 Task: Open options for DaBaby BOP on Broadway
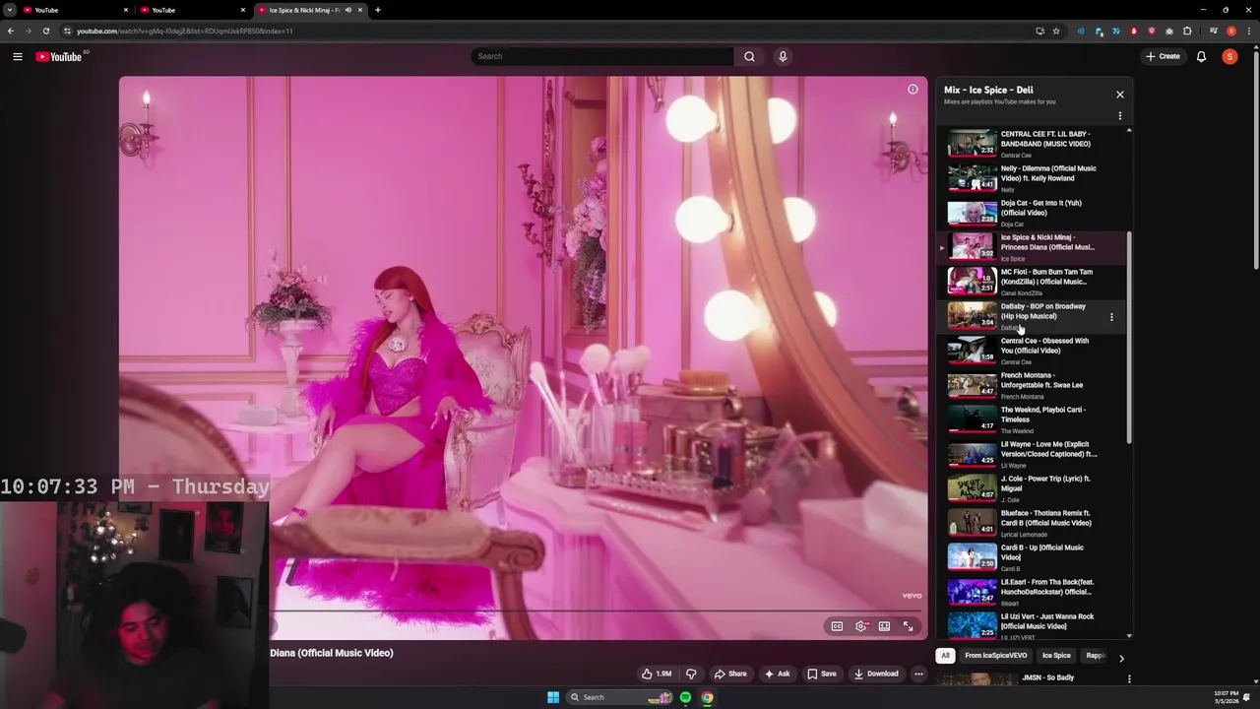coord(1111,317)
